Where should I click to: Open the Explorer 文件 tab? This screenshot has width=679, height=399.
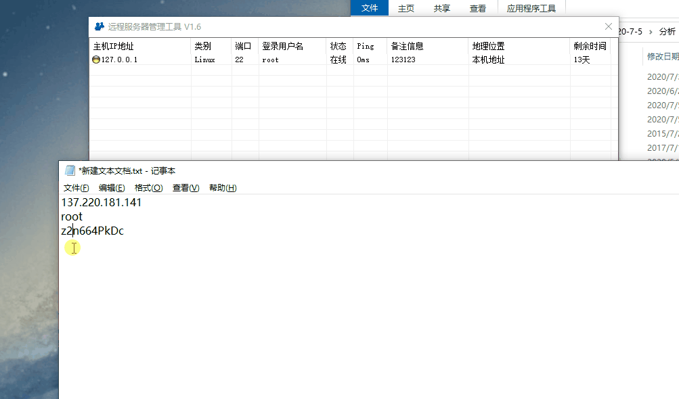tap(369, 8)
